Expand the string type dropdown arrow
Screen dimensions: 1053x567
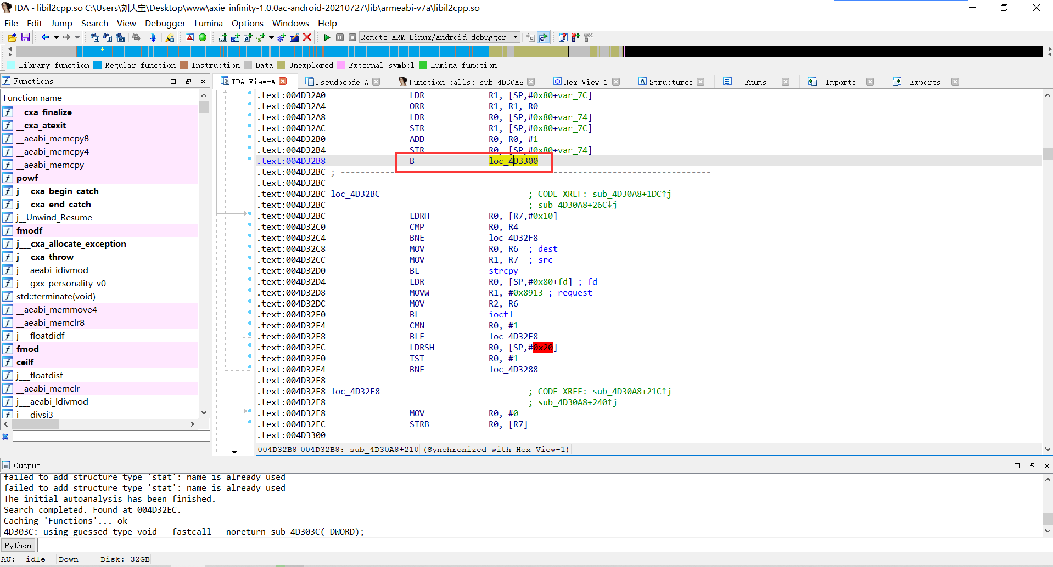271,37
